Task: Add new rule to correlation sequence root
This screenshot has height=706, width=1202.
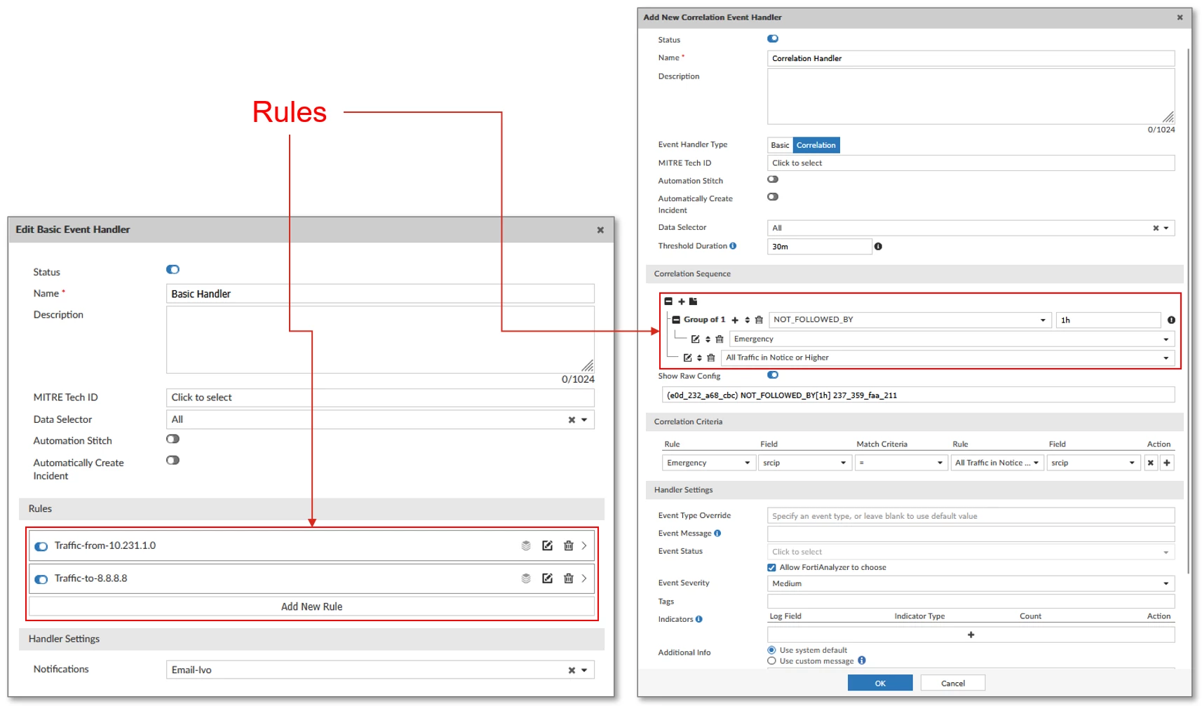Action: click(681, 301)
